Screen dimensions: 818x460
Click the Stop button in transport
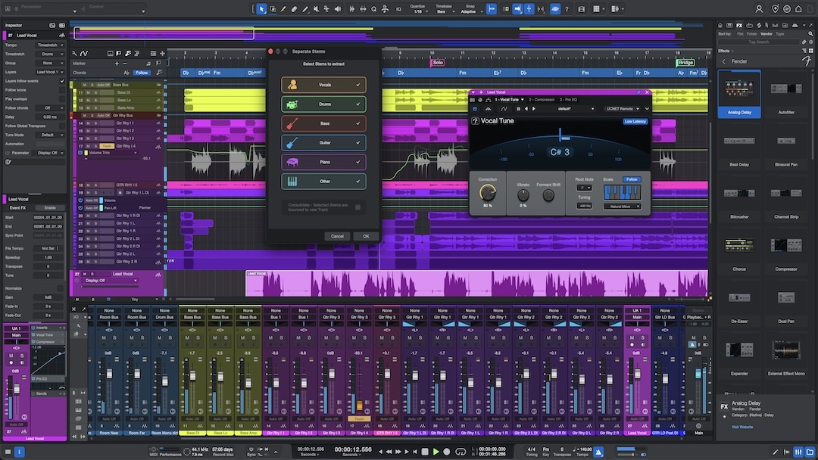tap(425, 452)
